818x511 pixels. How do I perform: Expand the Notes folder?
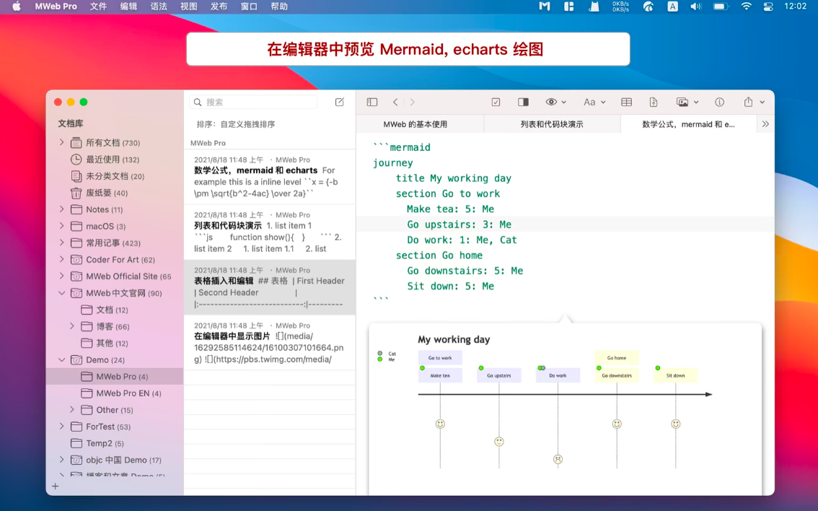click(x=61, y=209)
